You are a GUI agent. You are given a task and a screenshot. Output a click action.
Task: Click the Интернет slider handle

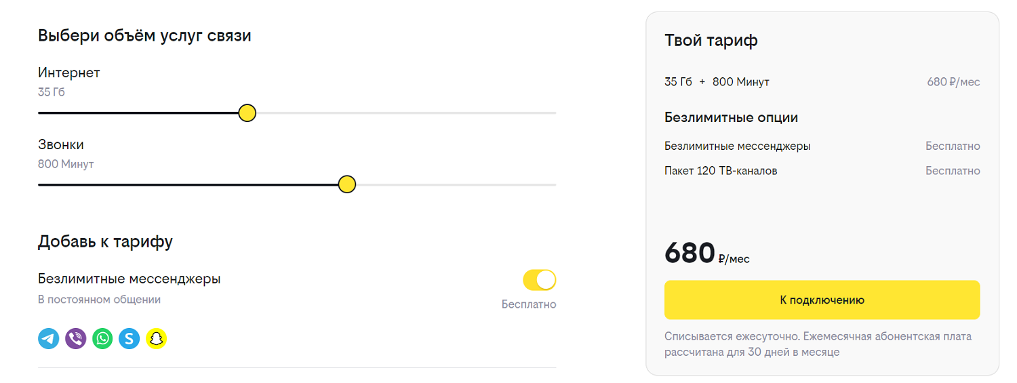tap(247, 113)
